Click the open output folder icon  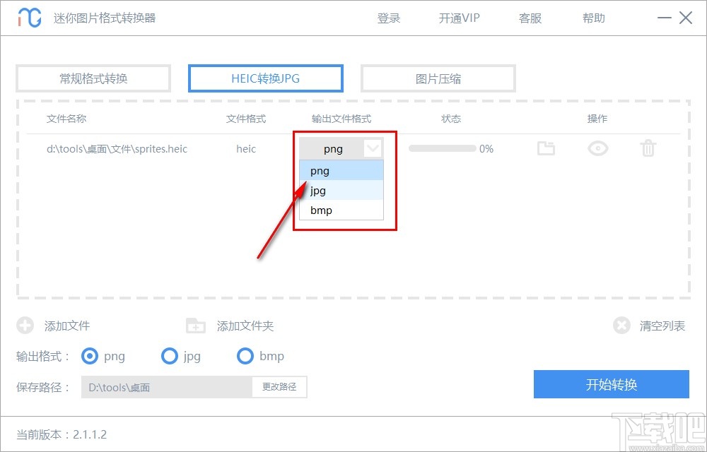click(x=546, y=148)
